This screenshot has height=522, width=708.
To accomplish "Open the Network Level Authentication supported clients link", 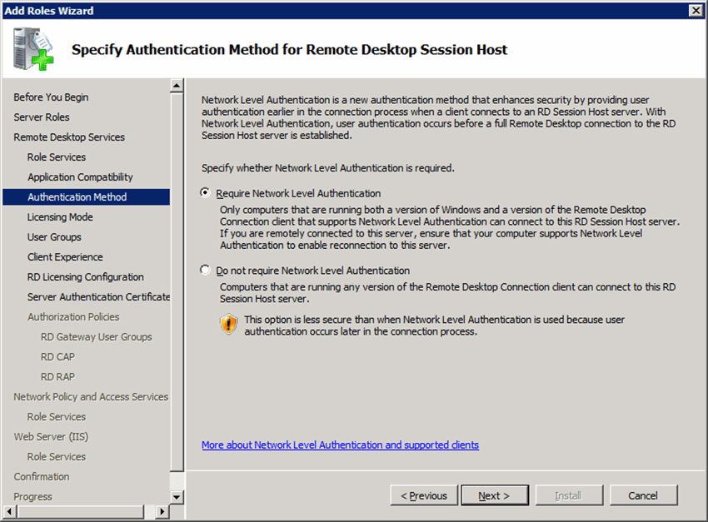I will 340,445.
